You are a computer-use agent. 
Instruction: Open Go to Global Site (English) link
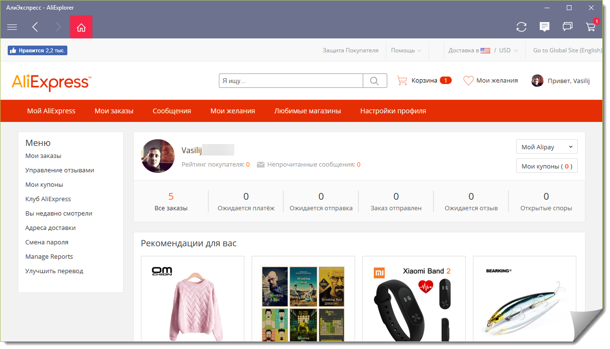tap(567, 50)
